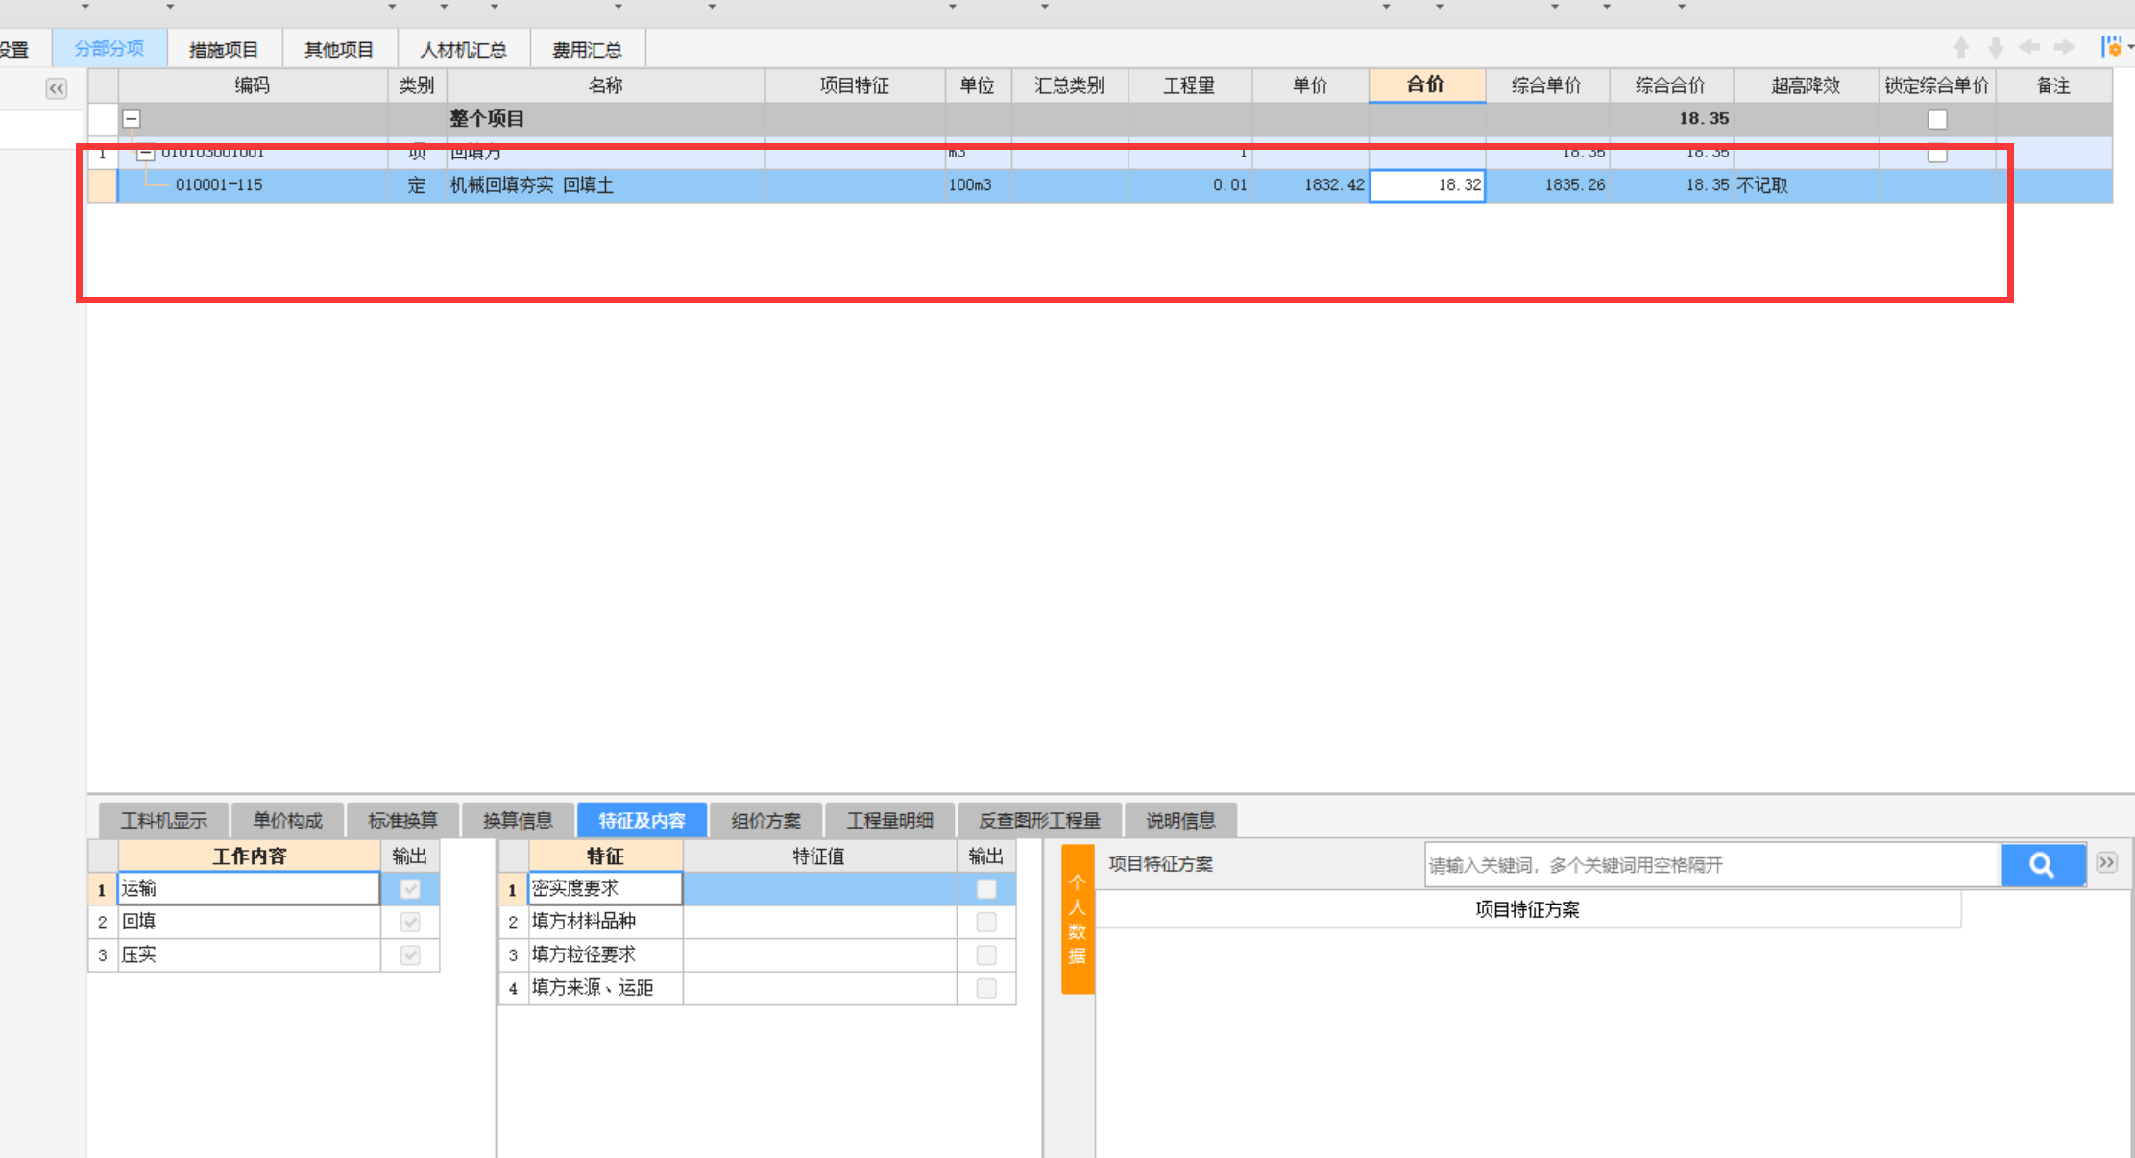Open the 工料机显示 bottom tab

pyautogui.click(x=163, y=821)
